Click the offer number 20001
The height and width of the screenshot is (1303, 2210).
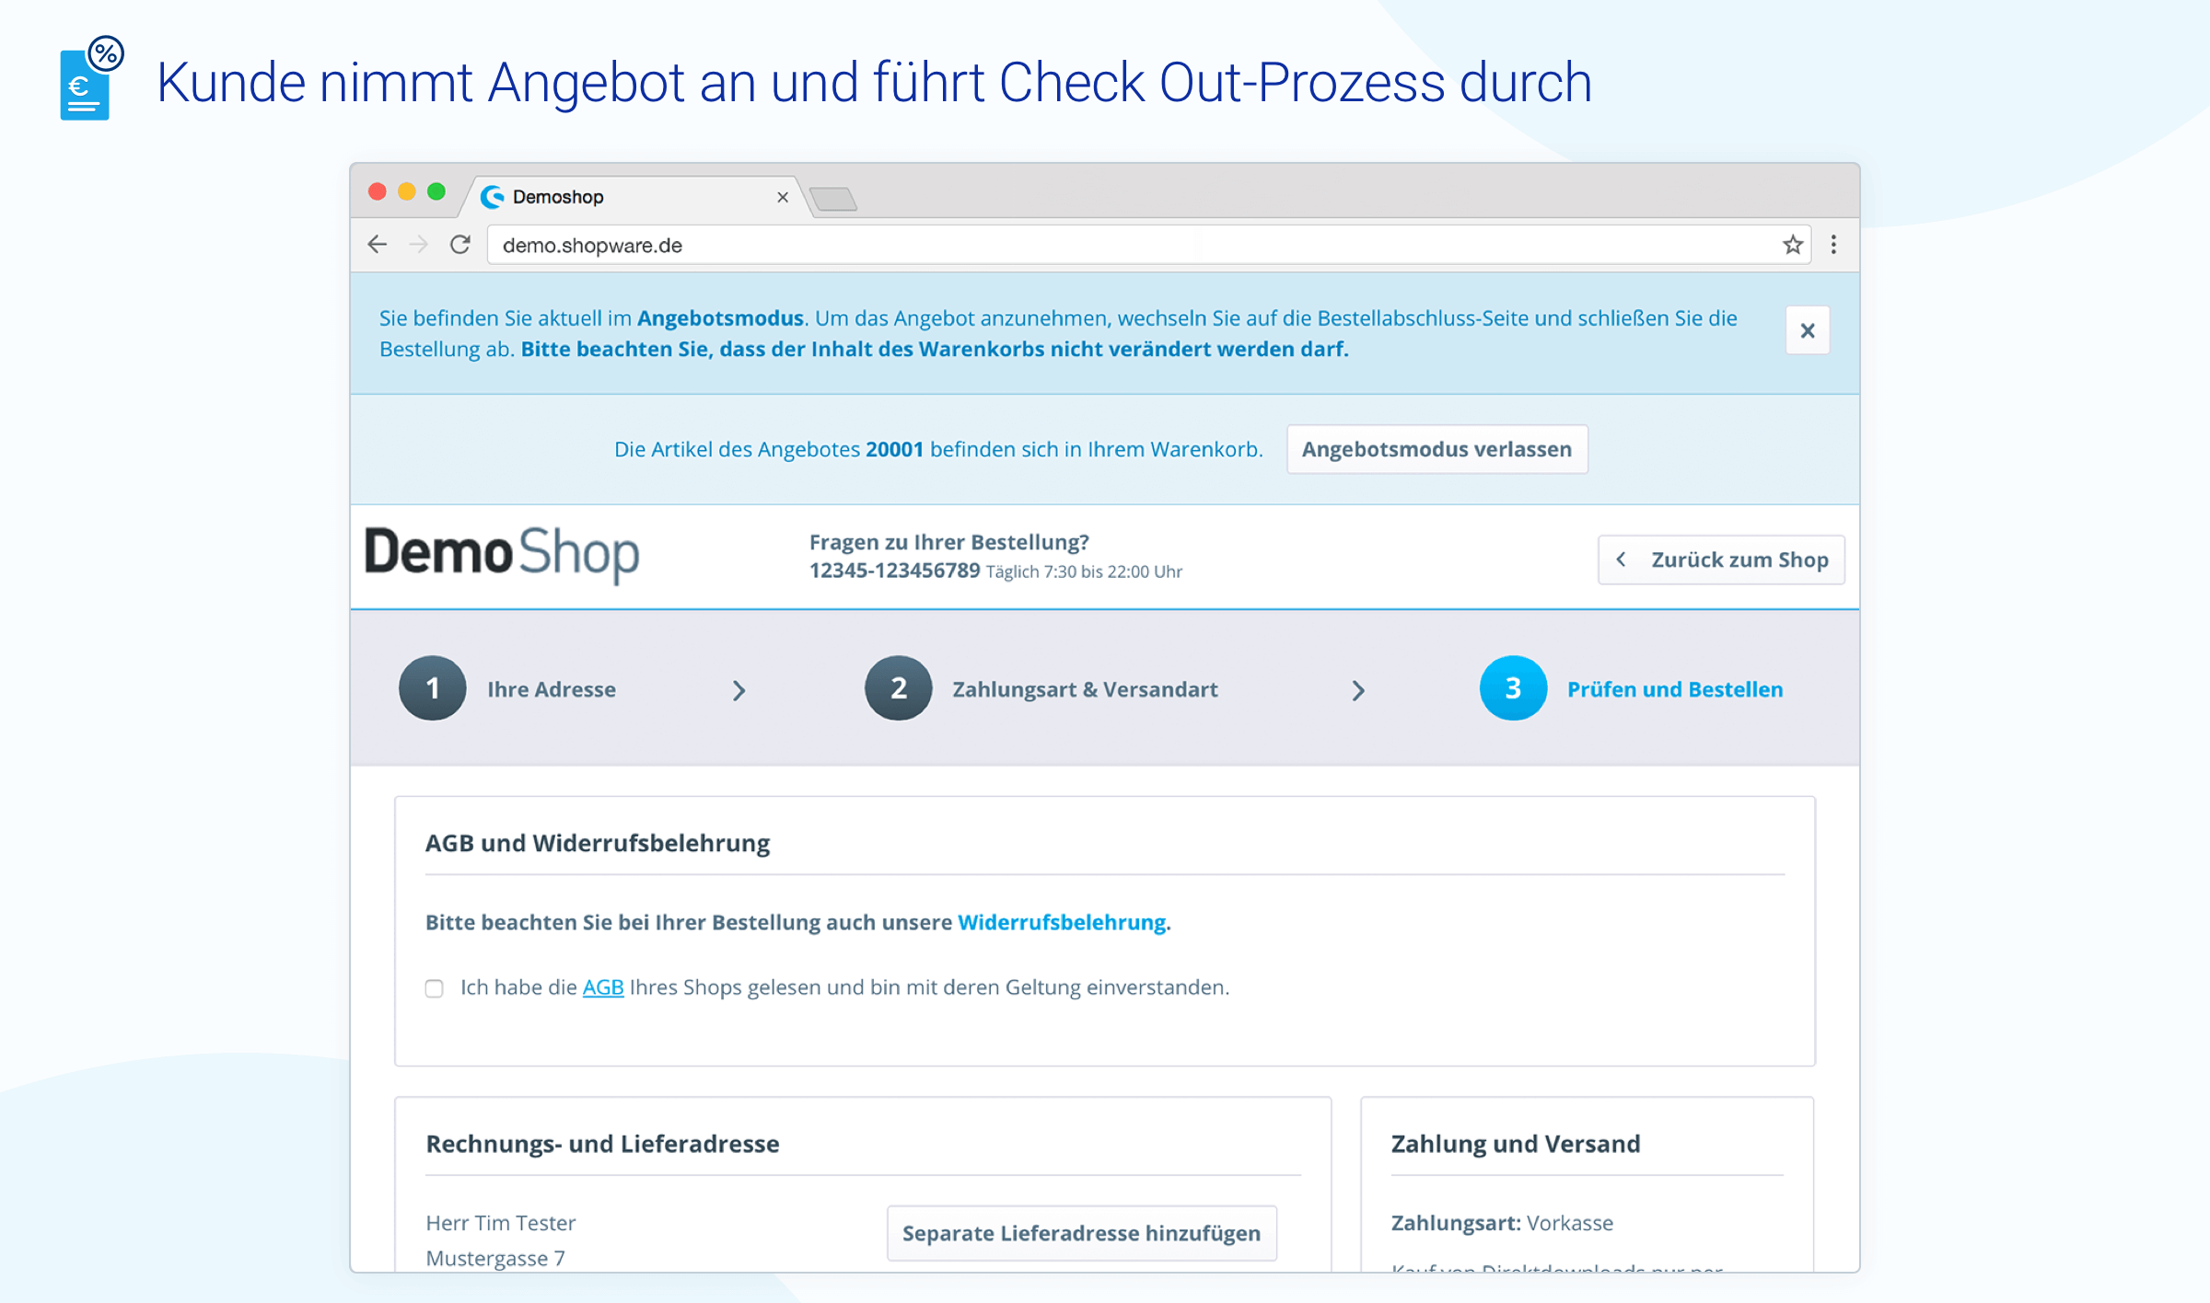(894, 449)
